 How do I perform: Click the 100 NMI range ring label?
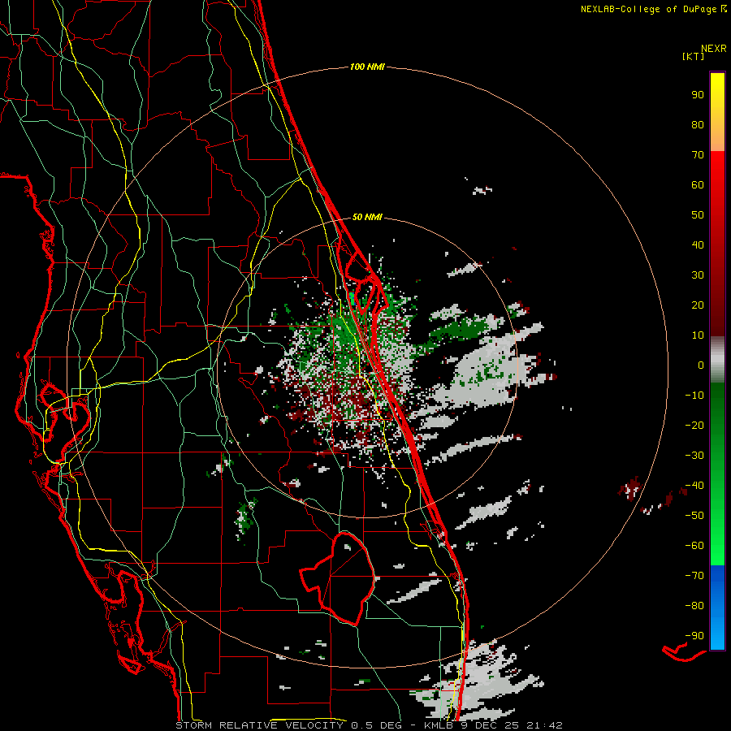367,67
